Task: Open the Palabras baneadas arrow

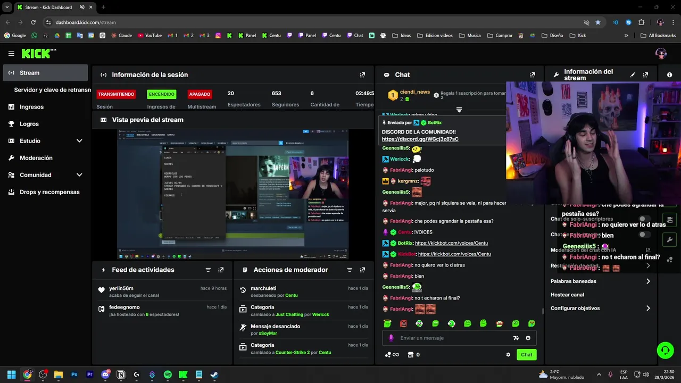Action: [648, 281]
